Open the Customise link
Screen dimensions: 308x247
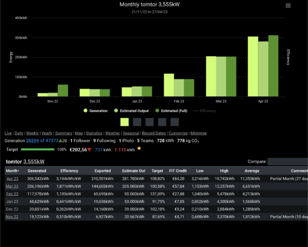(x=178, y=133)
